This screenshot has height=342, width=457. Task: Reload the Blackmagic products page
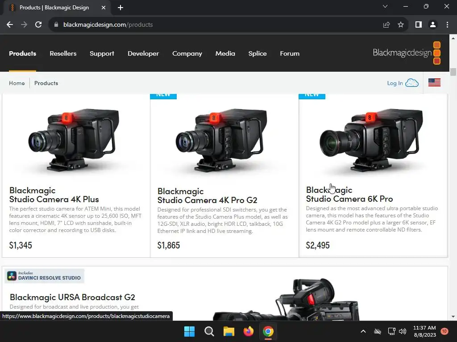[38, 25]
